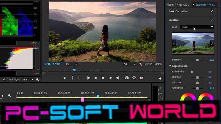
Task: Click Intensity value 100.0
Action: [x=211, y=60]
